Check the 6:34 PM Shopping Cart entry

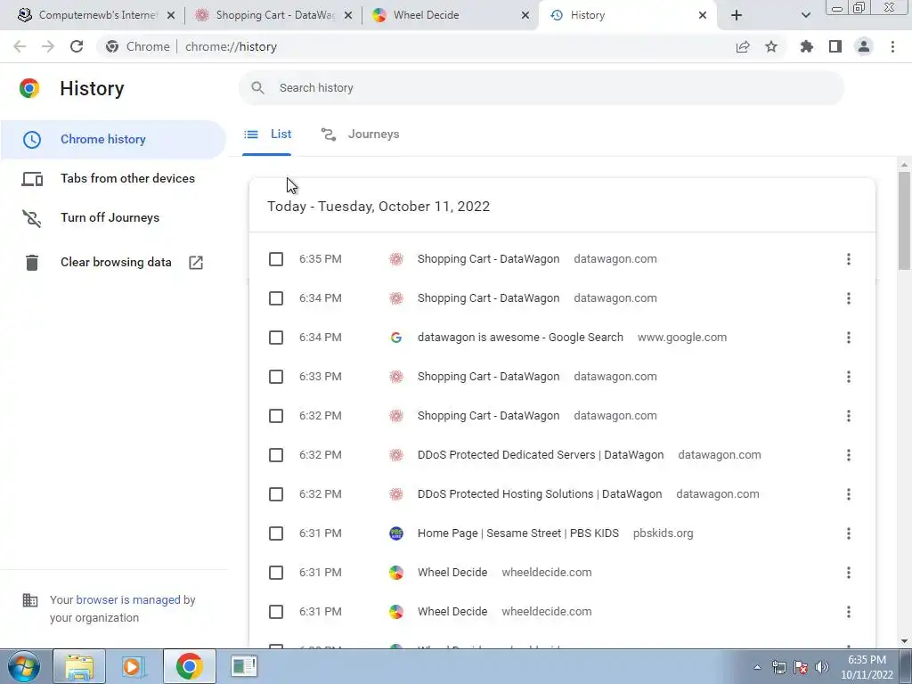point(276,298)
